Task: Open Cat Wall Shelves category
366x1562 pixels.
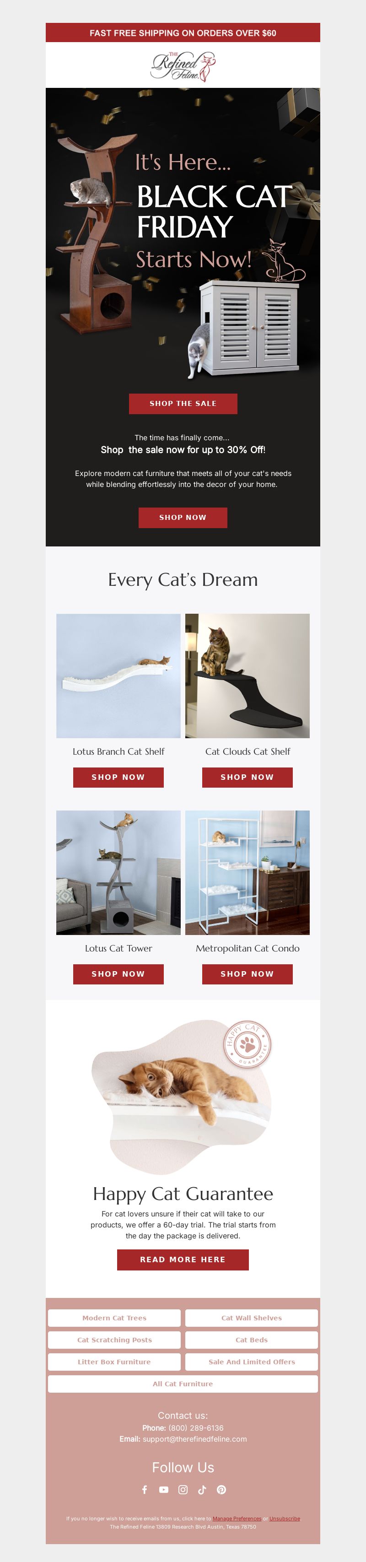Action: [252, 1318]
